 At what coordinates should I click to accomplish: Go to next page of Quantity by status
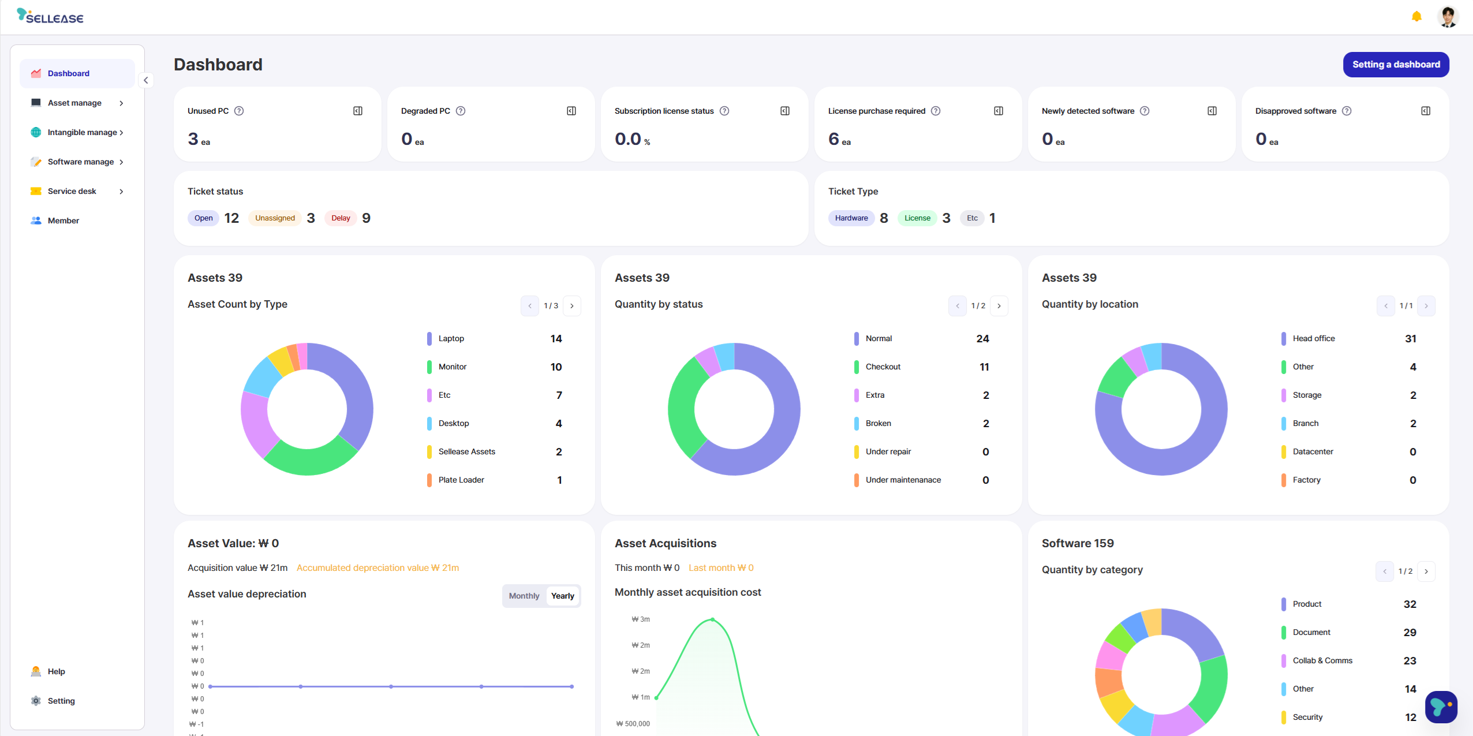point(999,306)
